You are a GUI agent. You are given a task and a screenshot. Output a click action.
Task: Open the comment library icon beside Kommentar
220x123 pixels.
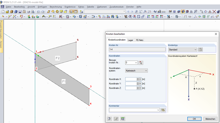tap(163, 110)
